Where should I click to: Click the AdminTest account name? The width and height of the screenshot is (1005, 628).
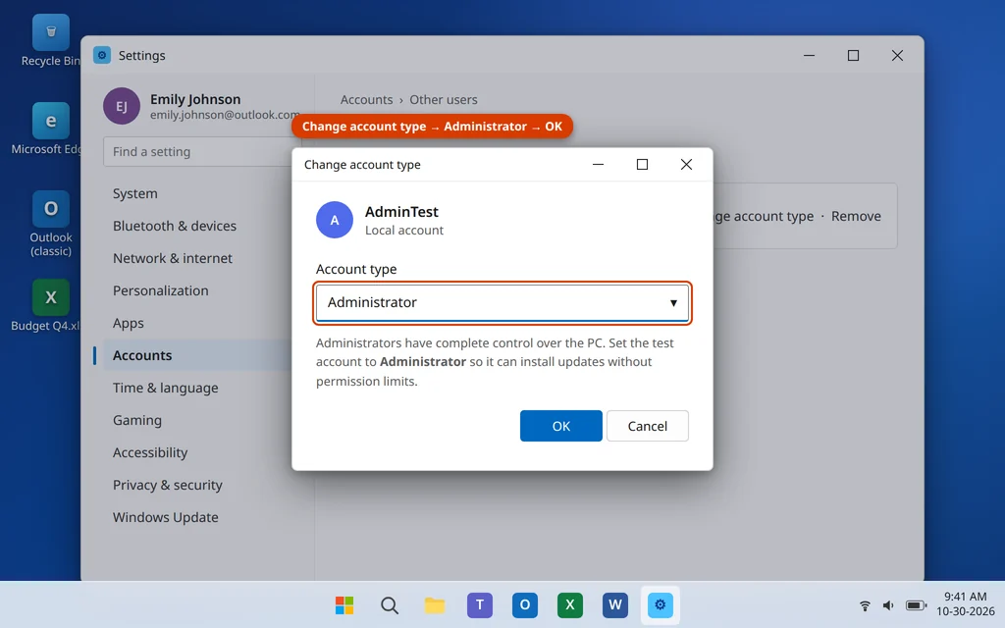(x=401, y=212)
